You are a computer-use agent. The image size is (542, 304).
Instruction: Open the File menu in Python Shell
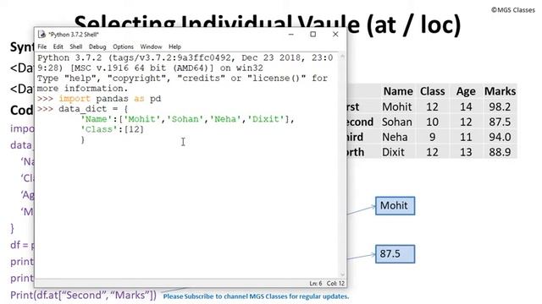click(41, 46)
